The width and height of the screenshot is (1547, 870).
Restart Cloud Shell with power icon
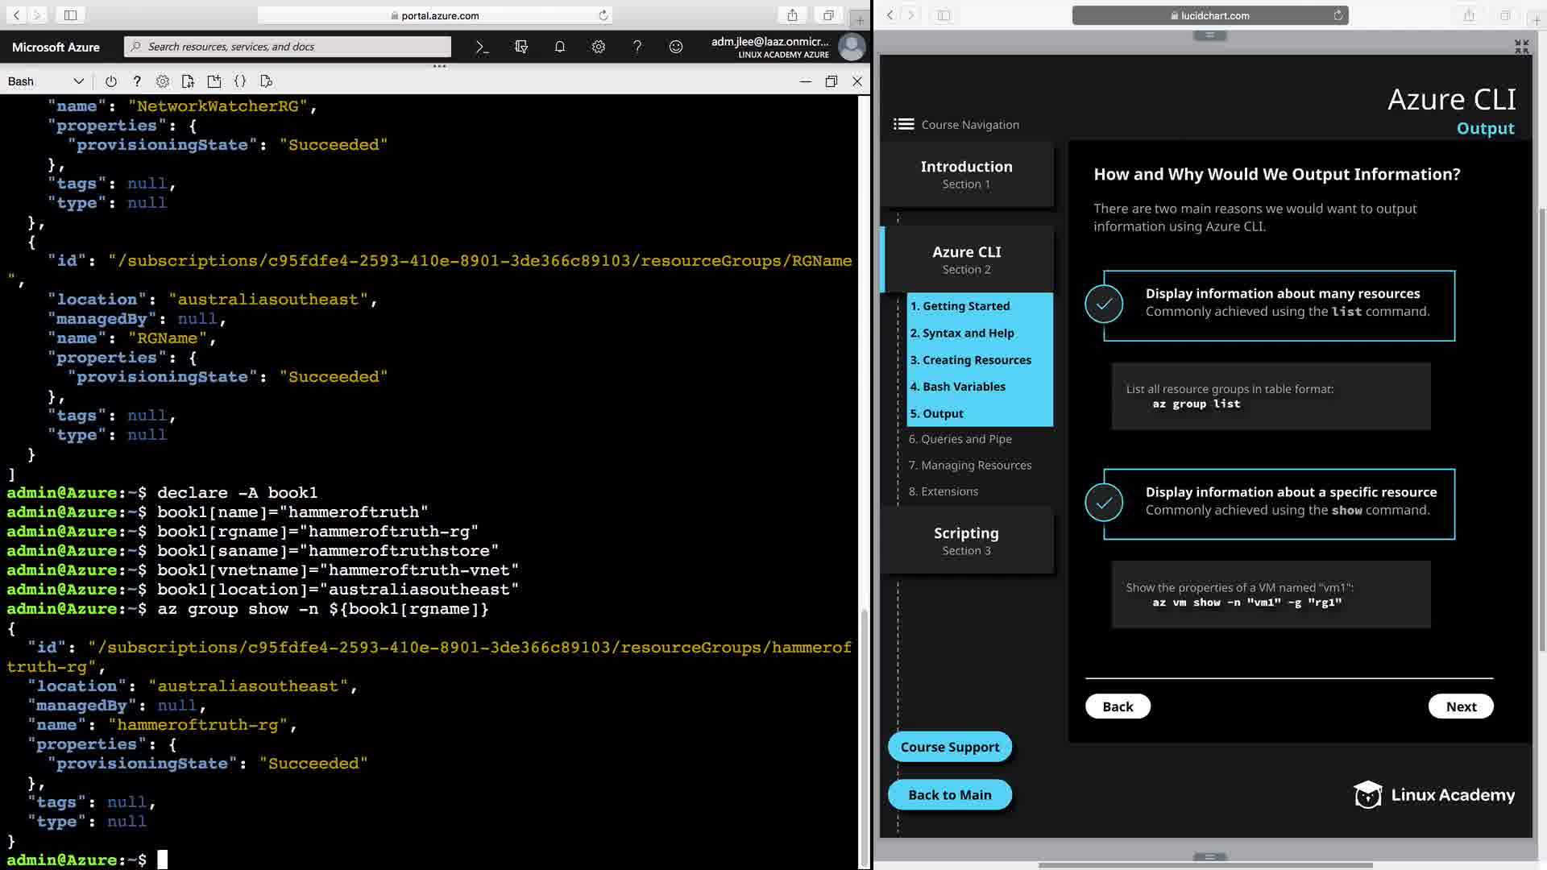click(x=111, y=81)
